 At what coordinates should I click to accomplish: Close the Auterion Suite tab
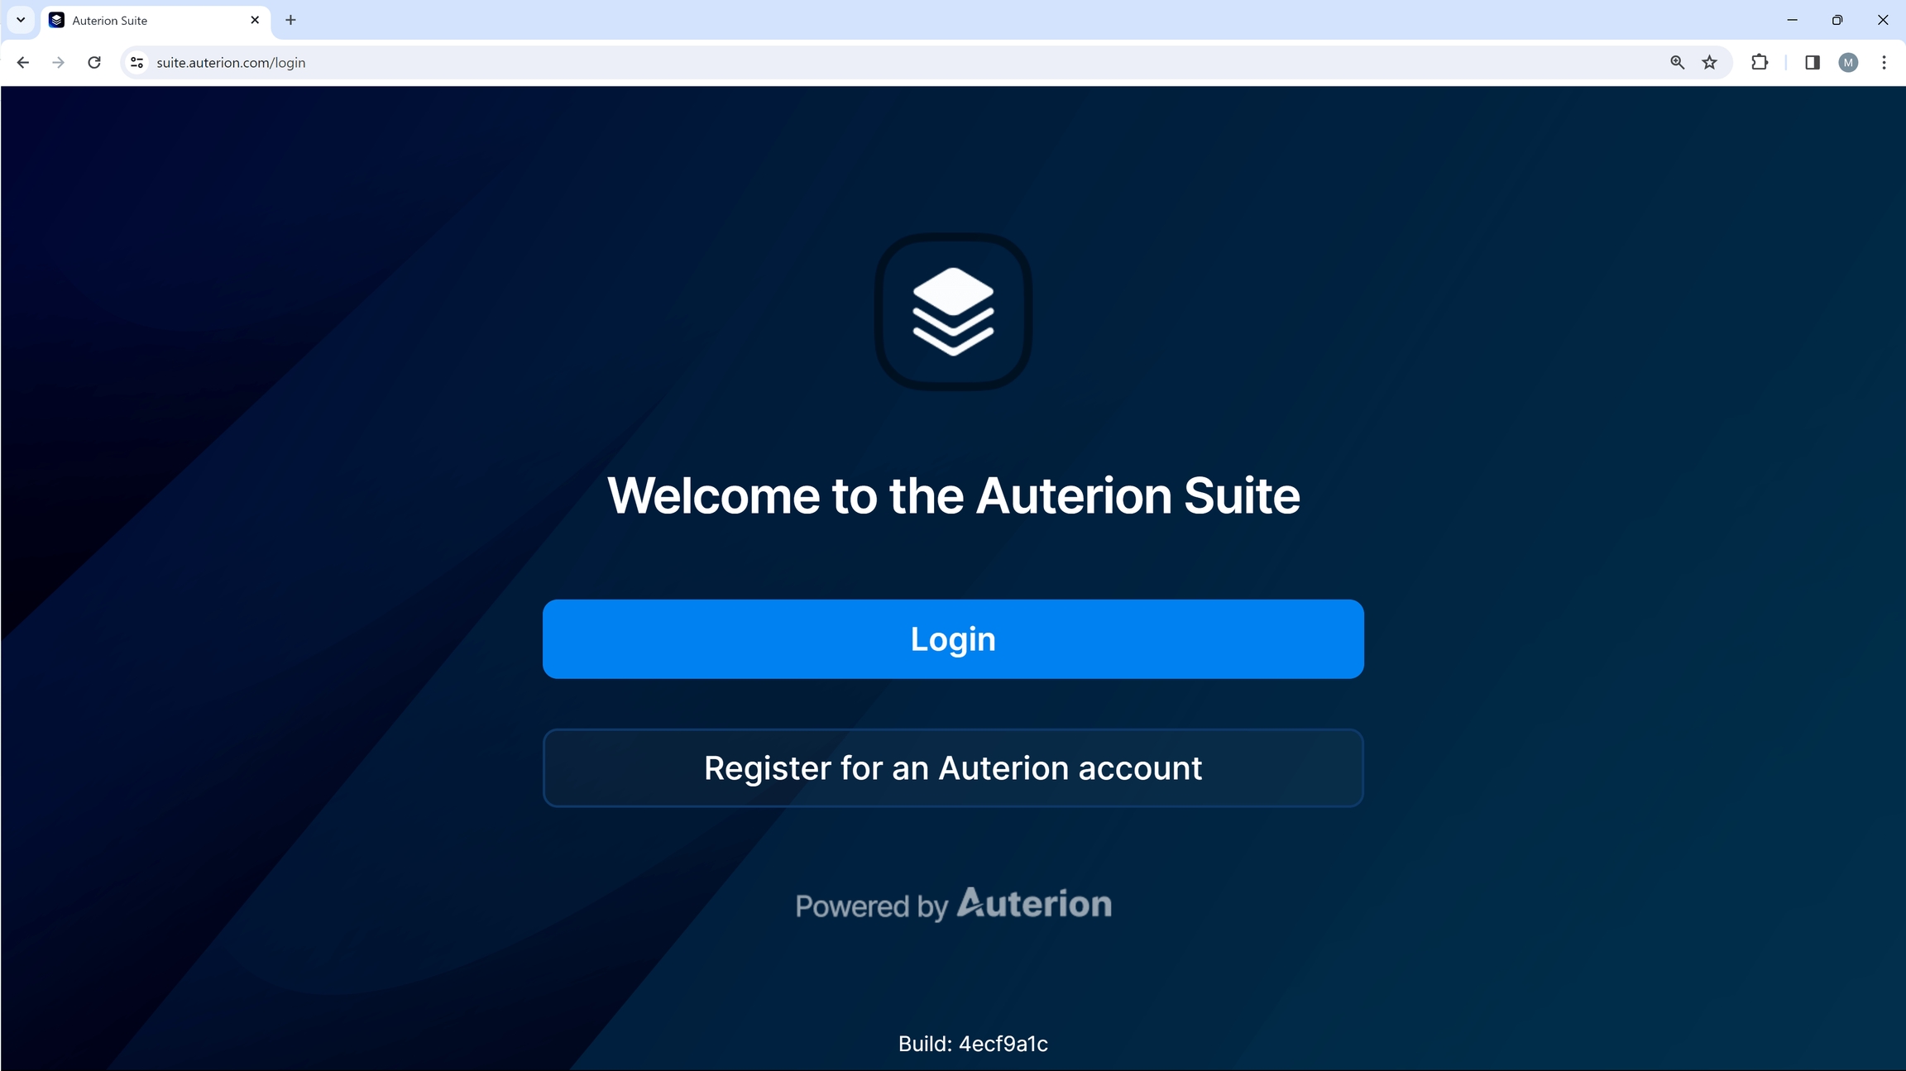click(x=255, y=20)
